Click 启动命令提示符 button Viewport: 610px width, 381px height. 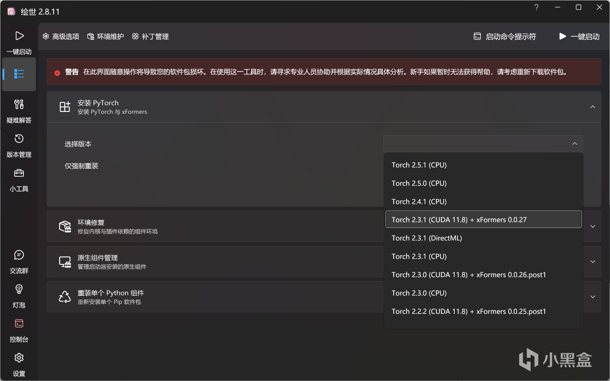pyautogui.click(x=505, y=37)
